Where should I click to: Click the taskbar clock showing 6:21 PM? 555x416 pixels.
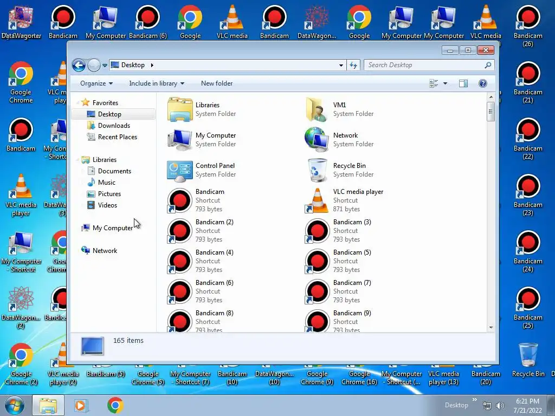pos(527,406)
